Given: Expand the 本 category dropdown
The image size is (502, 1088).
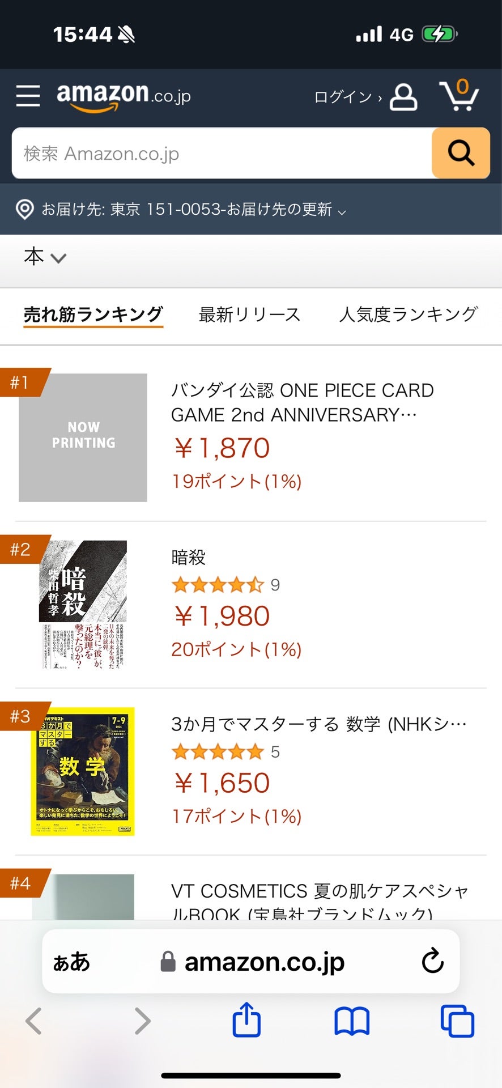Looking at the screenshot, I should [x=45, y=257].
